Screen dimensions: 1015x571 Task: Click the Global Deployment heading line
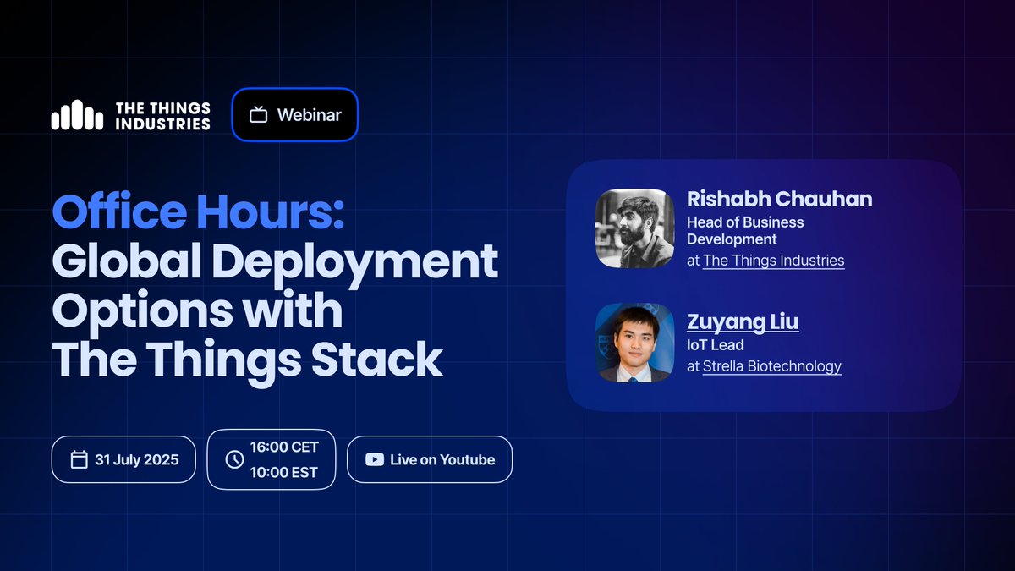[275, 261]
